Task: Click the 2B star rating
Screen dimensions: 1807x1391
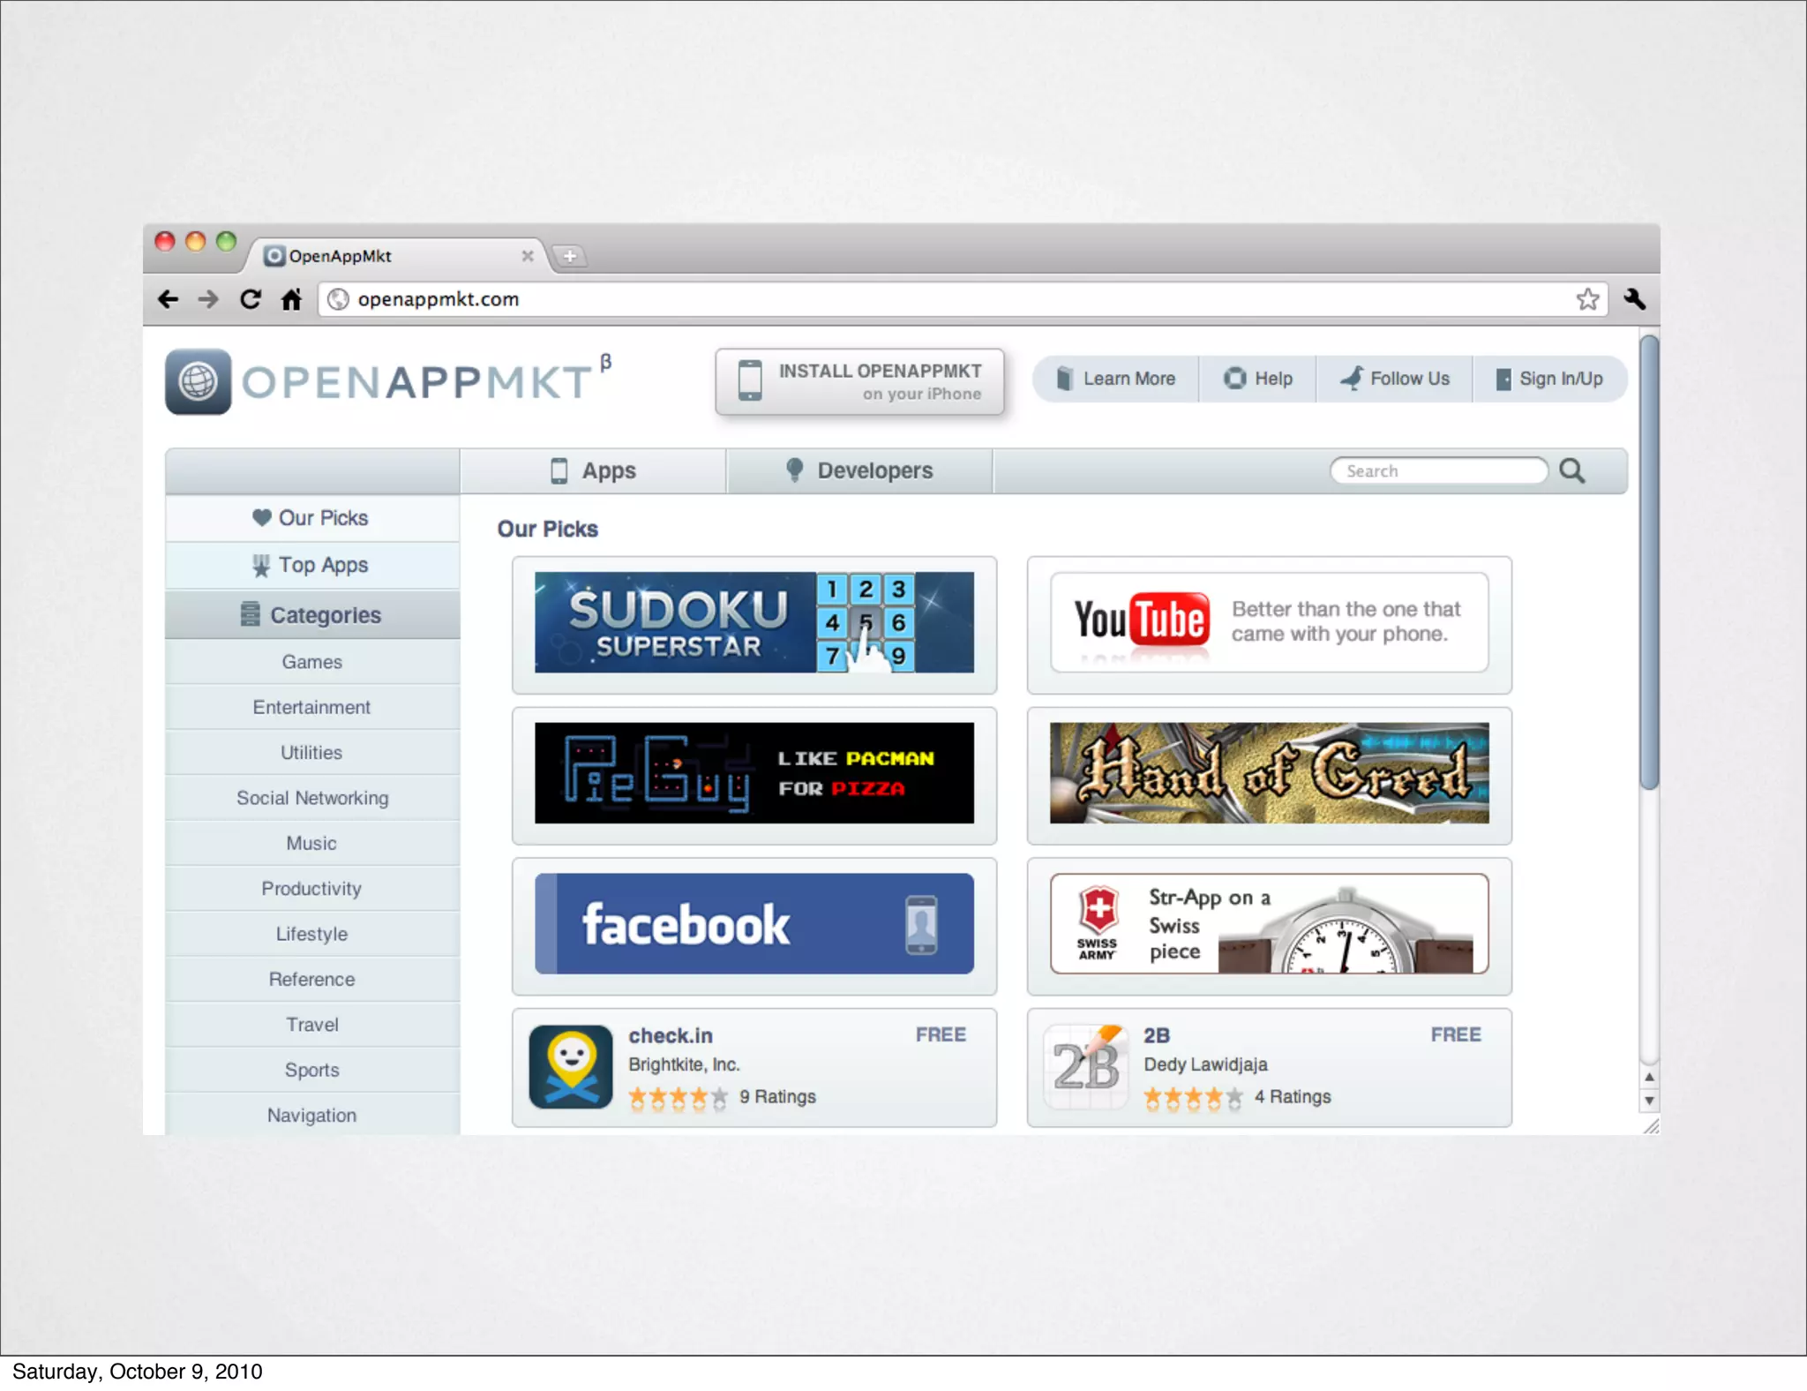Action: (x=1194, y=1097)
